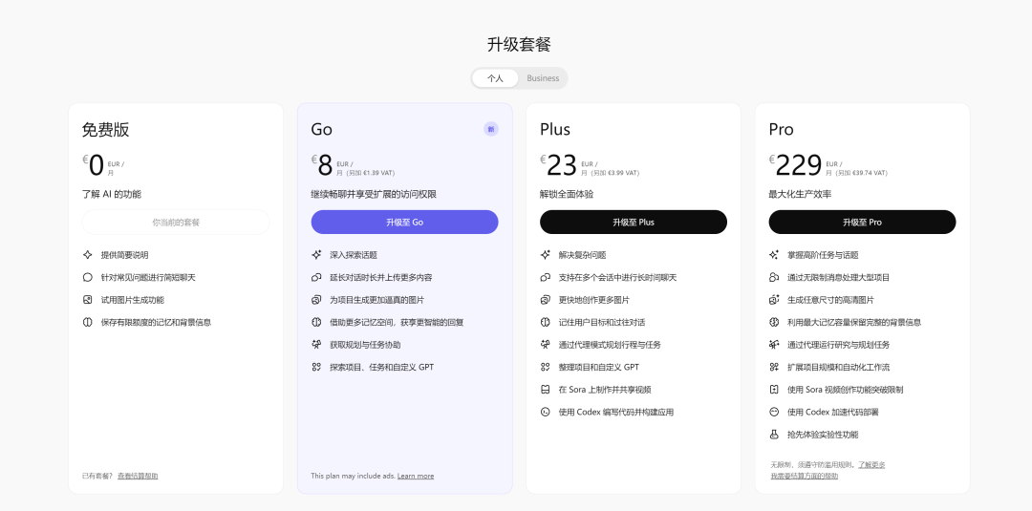Click the 试用图片生成功能 feature text
The width and height of the screenshot is (1032, 511).
pyautogui.click(x=132, y=300)
